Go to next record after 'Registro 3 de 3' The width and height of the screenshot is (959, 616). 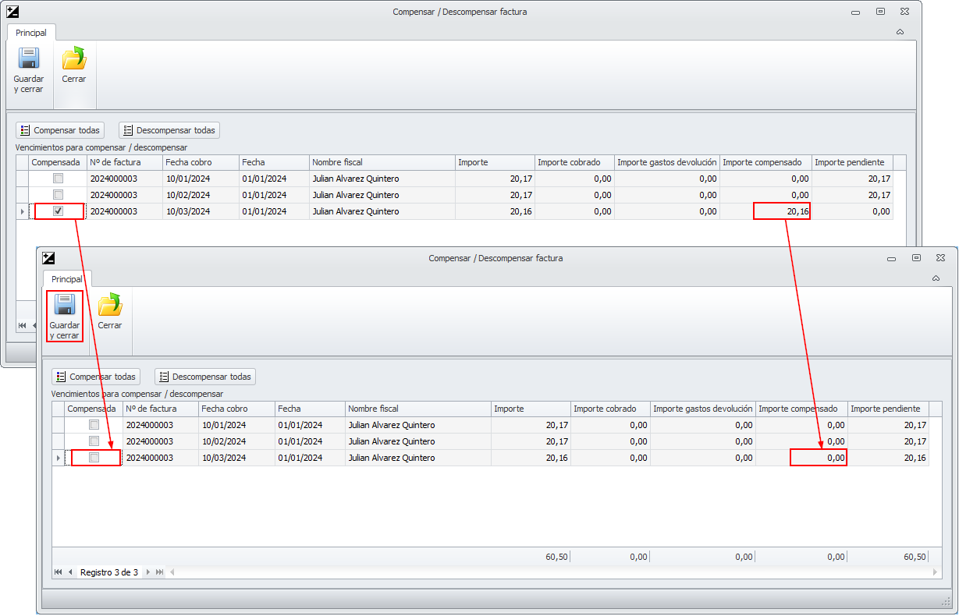coord(148,572)
